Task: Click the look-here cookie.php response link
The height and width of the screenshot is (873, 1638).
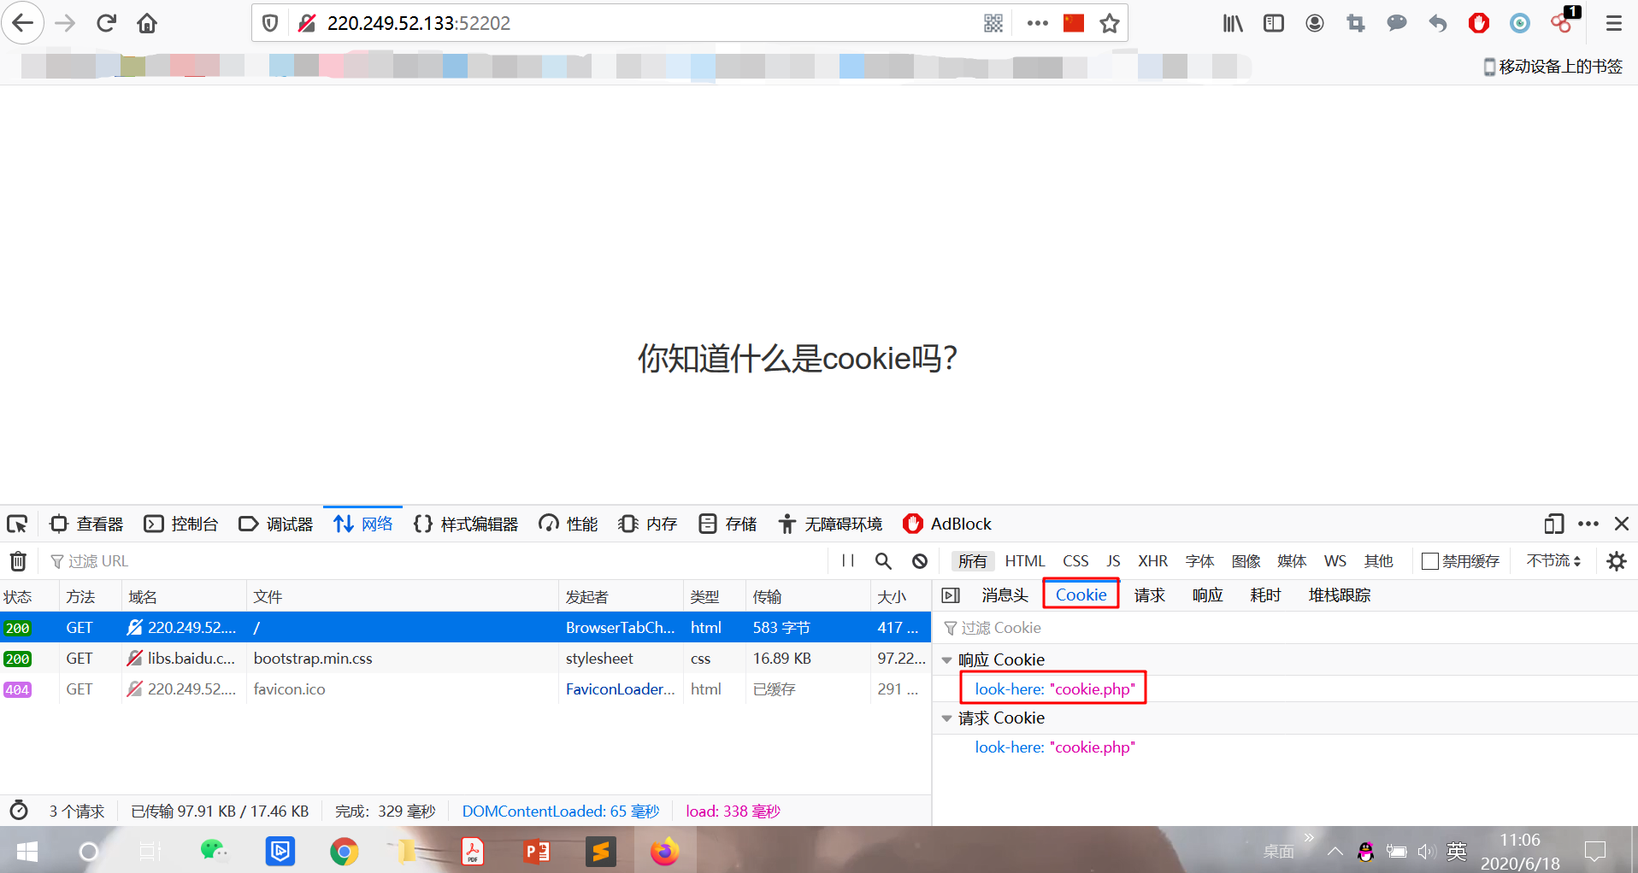Action: pos(1053,688)
